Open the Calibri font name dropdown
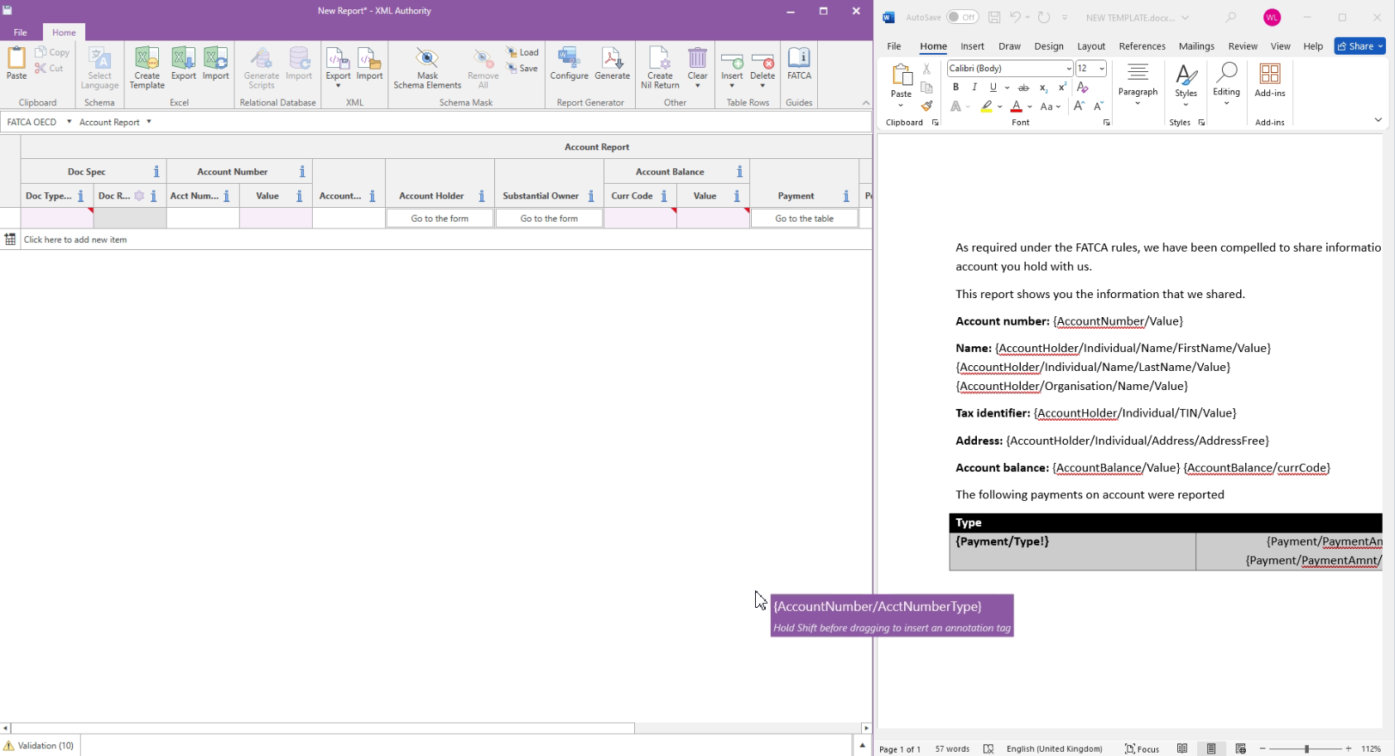This screenshot has width=1395, height=756. 1069,69
